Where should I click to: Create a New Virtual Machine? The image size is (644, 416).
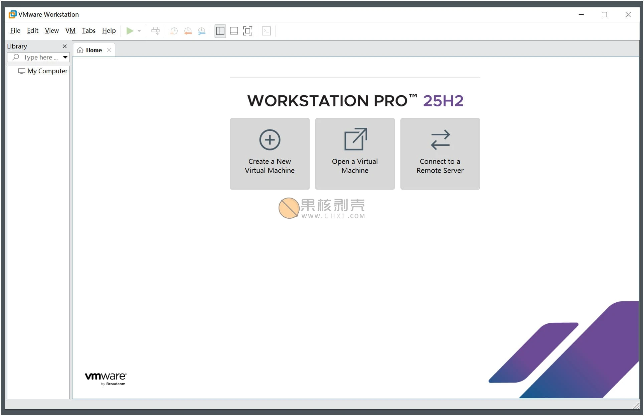click(x=270, y=154)
